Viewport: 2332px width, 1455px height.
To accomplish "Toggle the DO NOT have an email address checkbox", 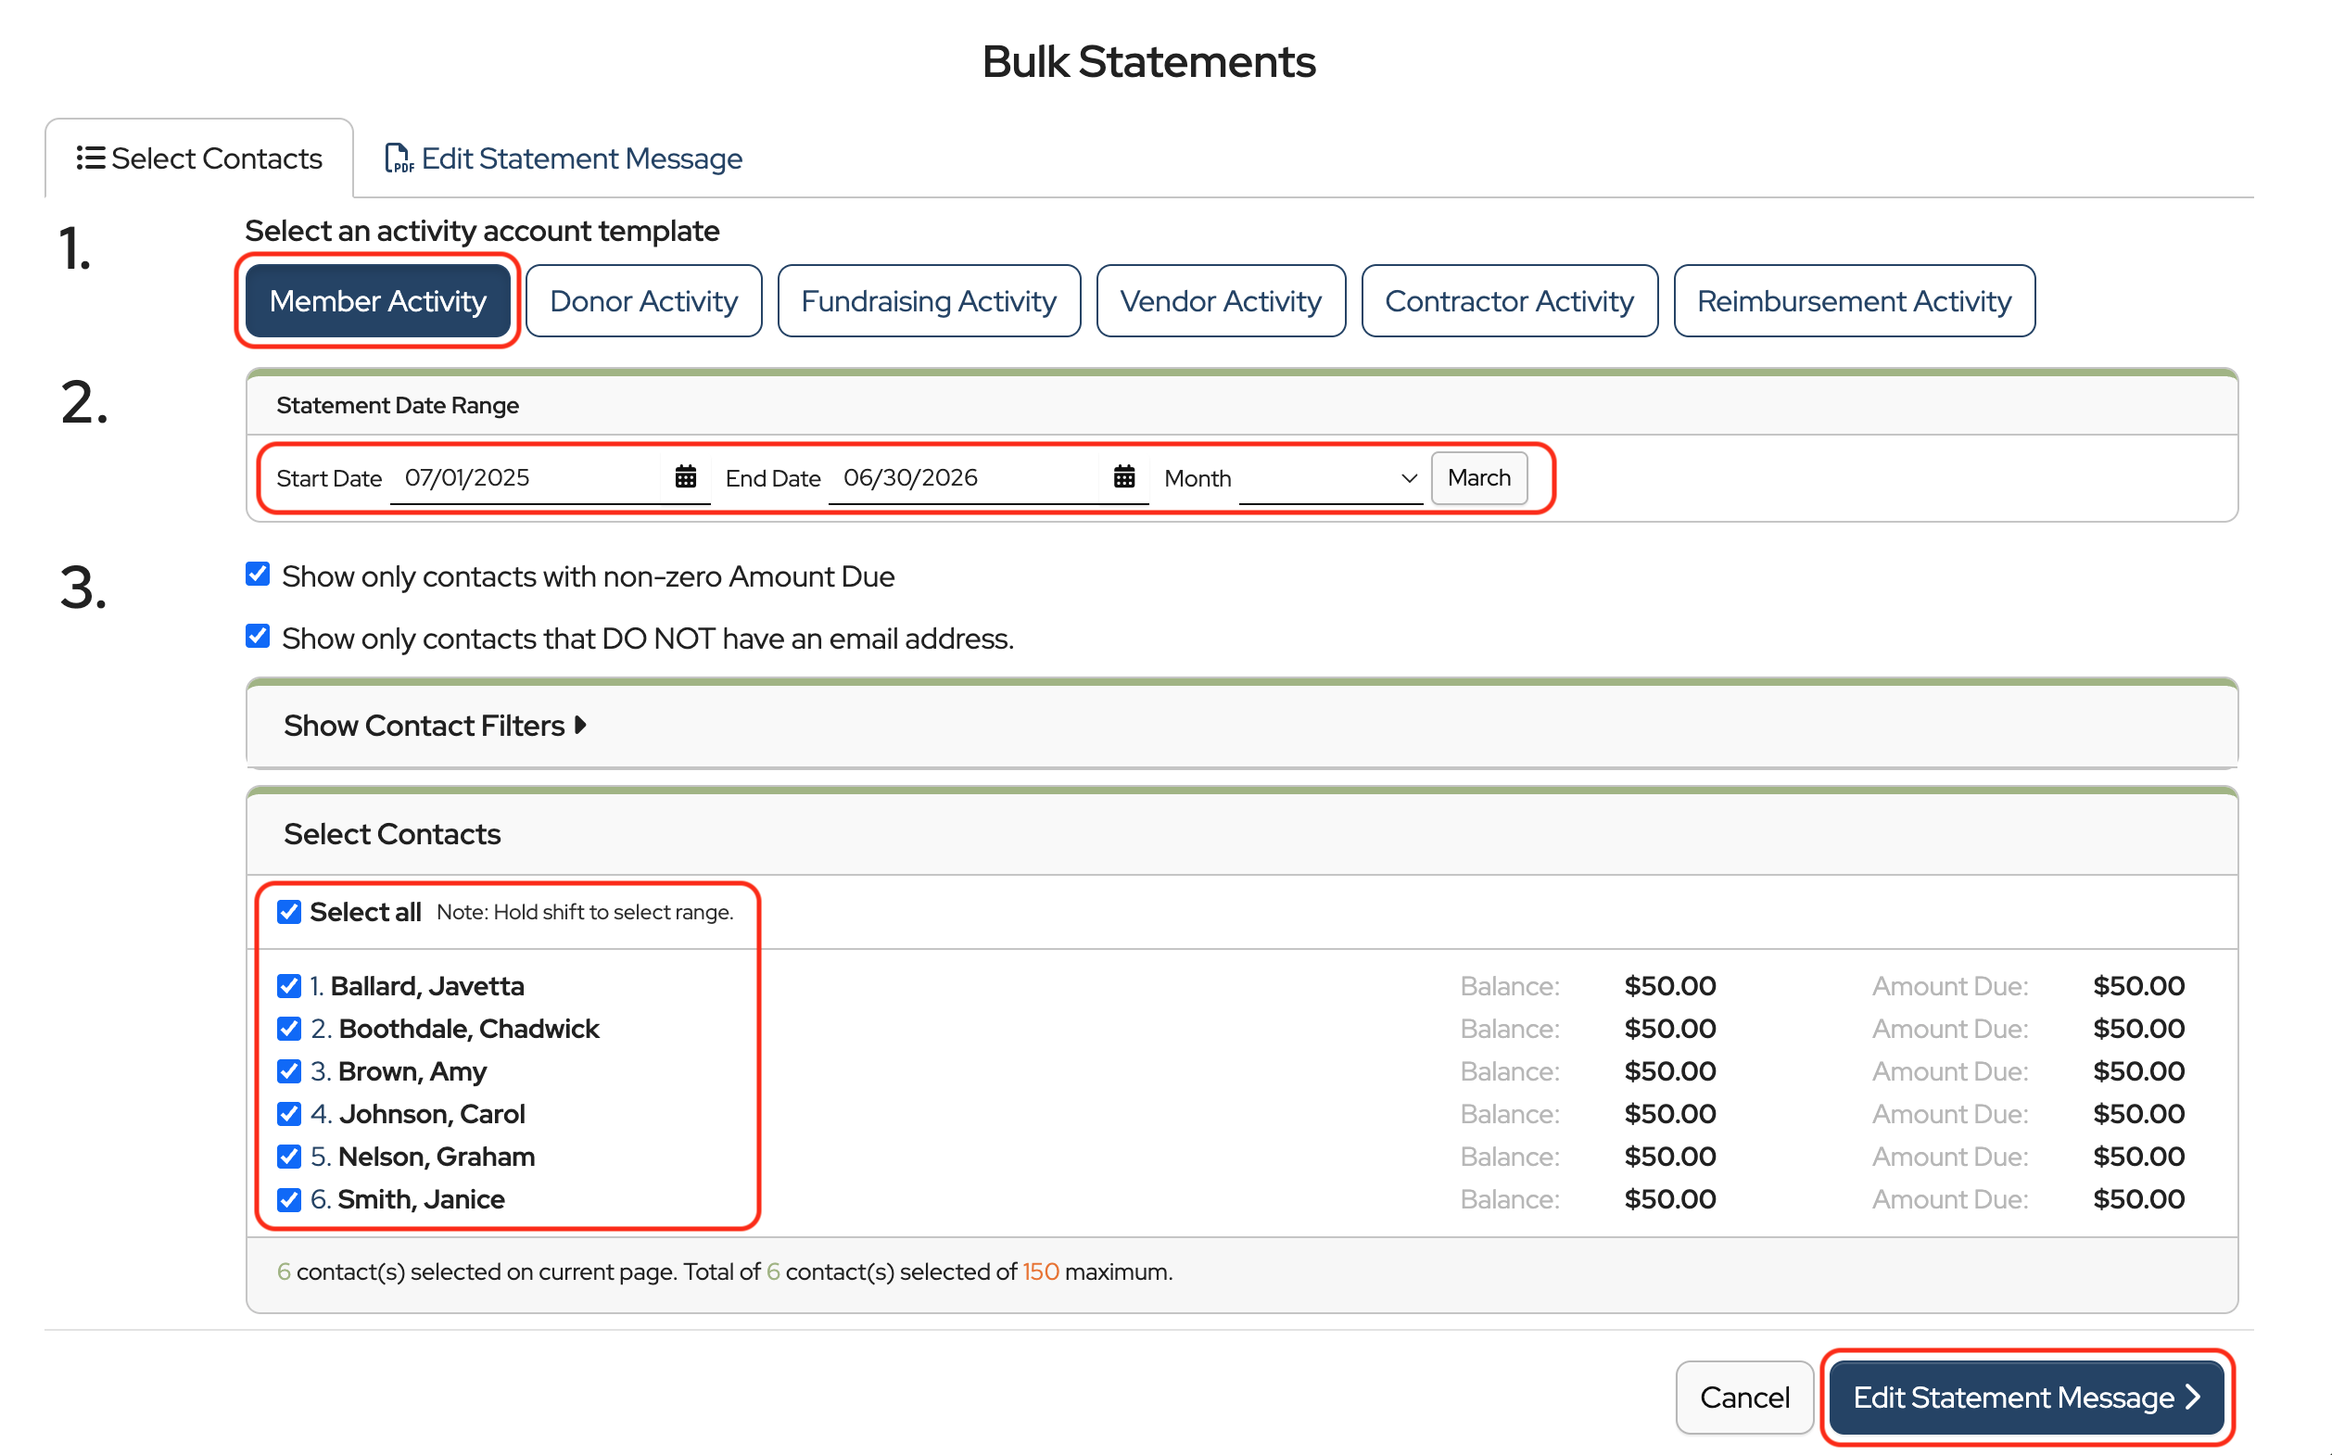I will point(257,636).
